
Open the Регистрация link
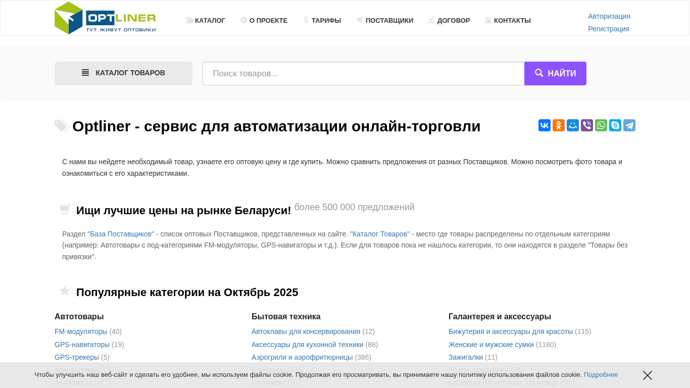[608, 29]
